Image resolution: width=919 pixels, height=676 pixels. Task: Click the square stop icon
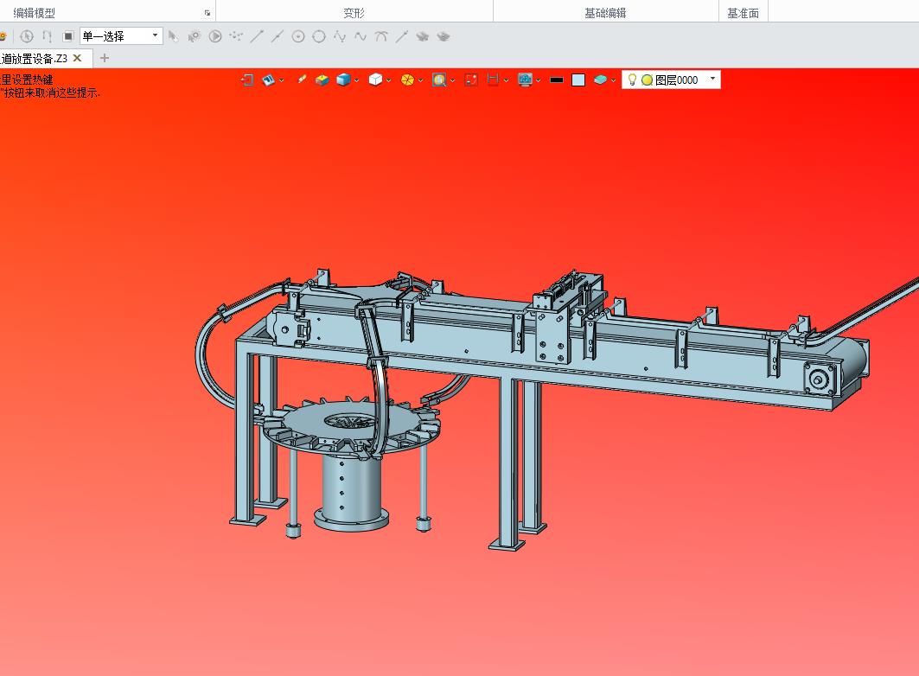tap(68, 36)
